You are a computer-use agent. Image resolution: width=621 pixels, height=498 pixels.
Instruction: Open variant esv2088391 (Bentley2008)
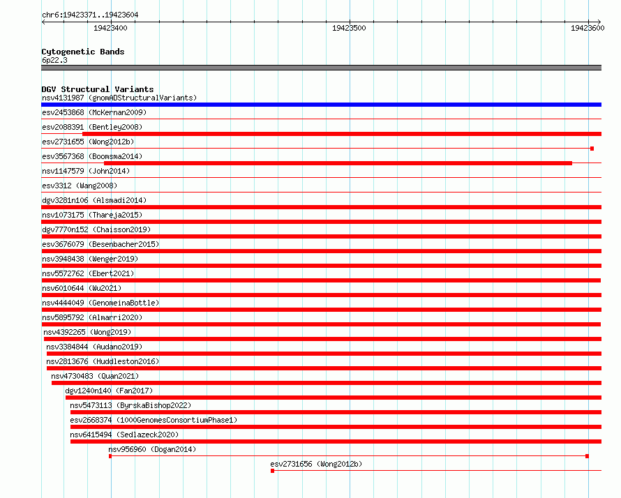[x=92, y=127]
